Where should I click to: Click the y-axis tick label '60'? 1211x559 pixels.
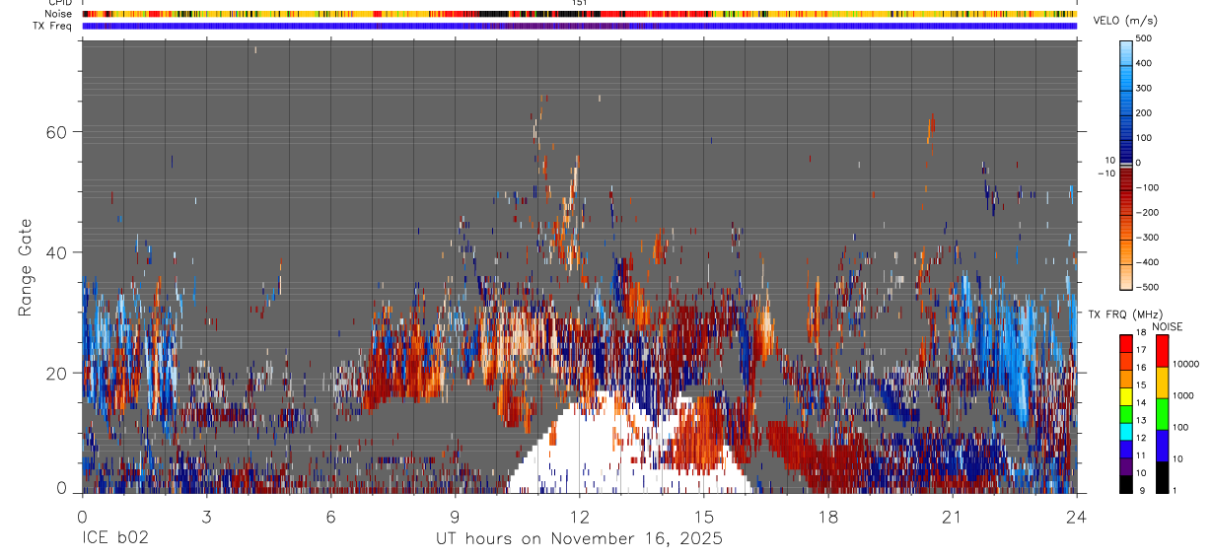pyautogui.click(x=58, y=132)
